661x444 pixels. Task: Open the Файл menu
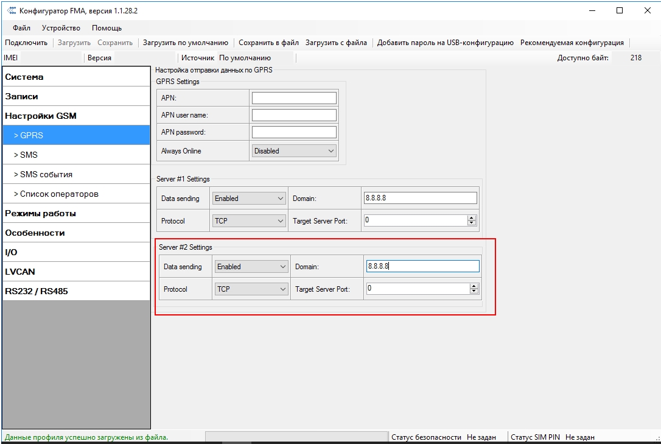tap(21, 28)
